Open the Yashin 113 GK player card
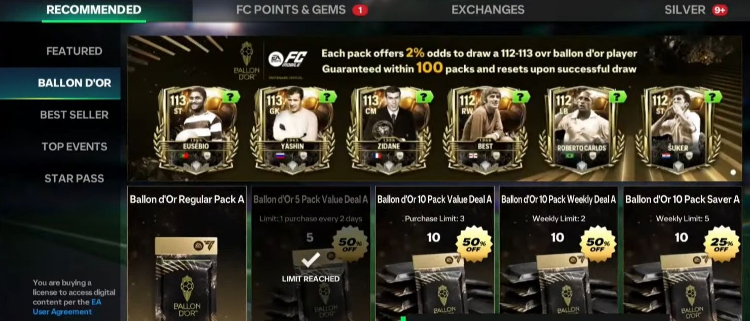750x321 pixels. pyautogui.click(x=292, y=130)
